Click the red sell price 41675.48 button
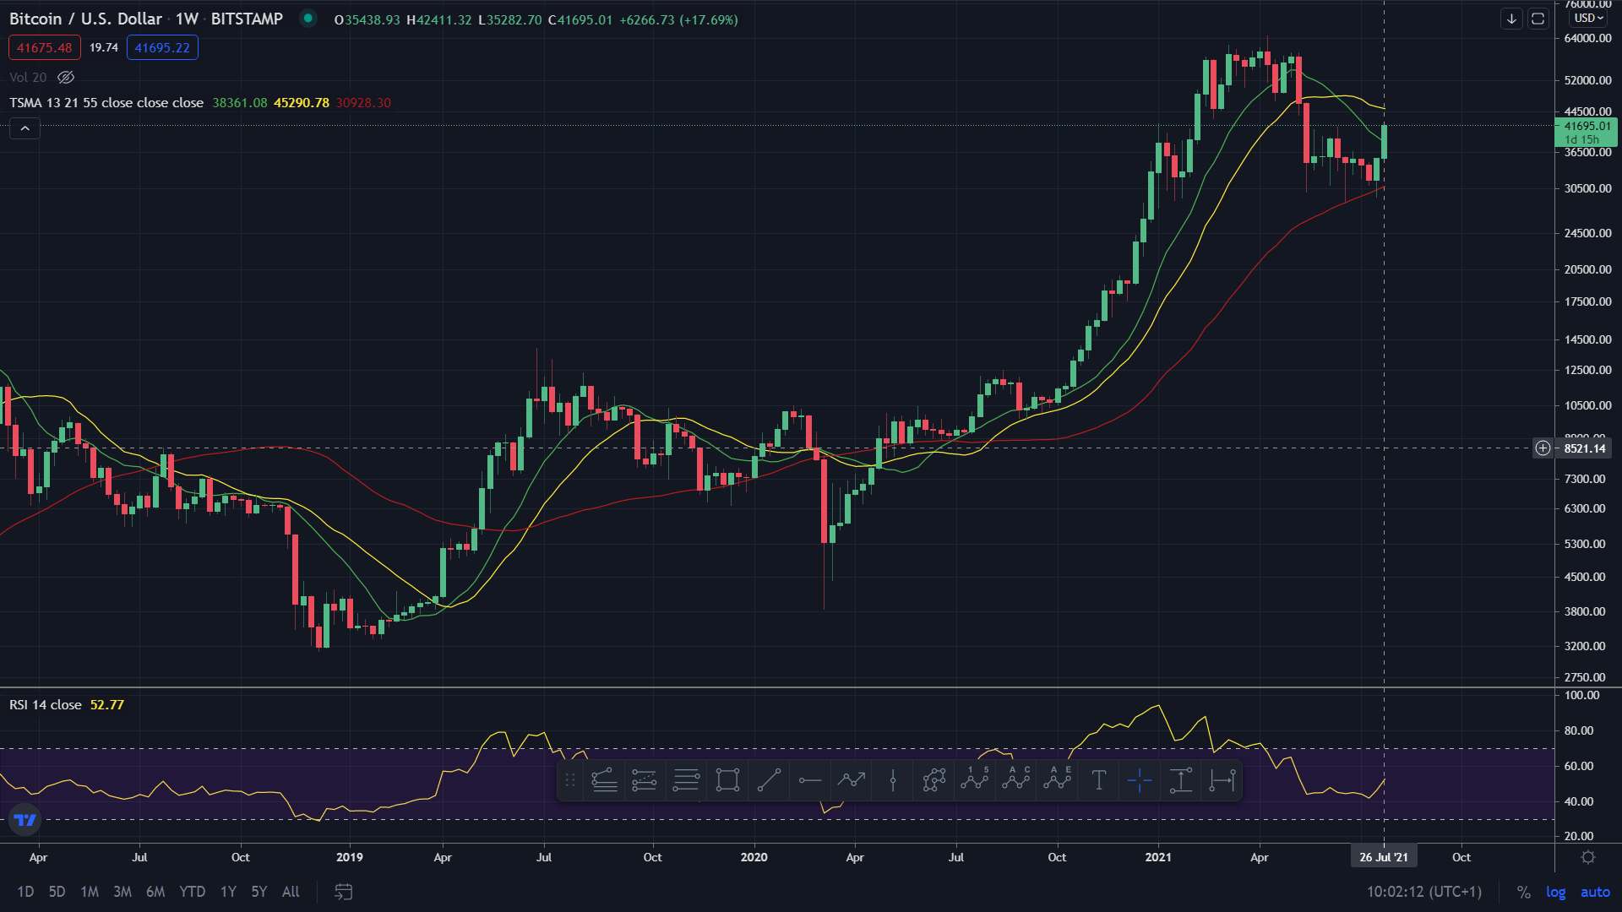This screenshot has height=912, width=1622. 44,47
